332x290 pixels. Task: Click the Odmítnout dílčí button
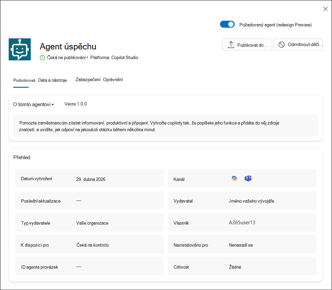(298, 45)
